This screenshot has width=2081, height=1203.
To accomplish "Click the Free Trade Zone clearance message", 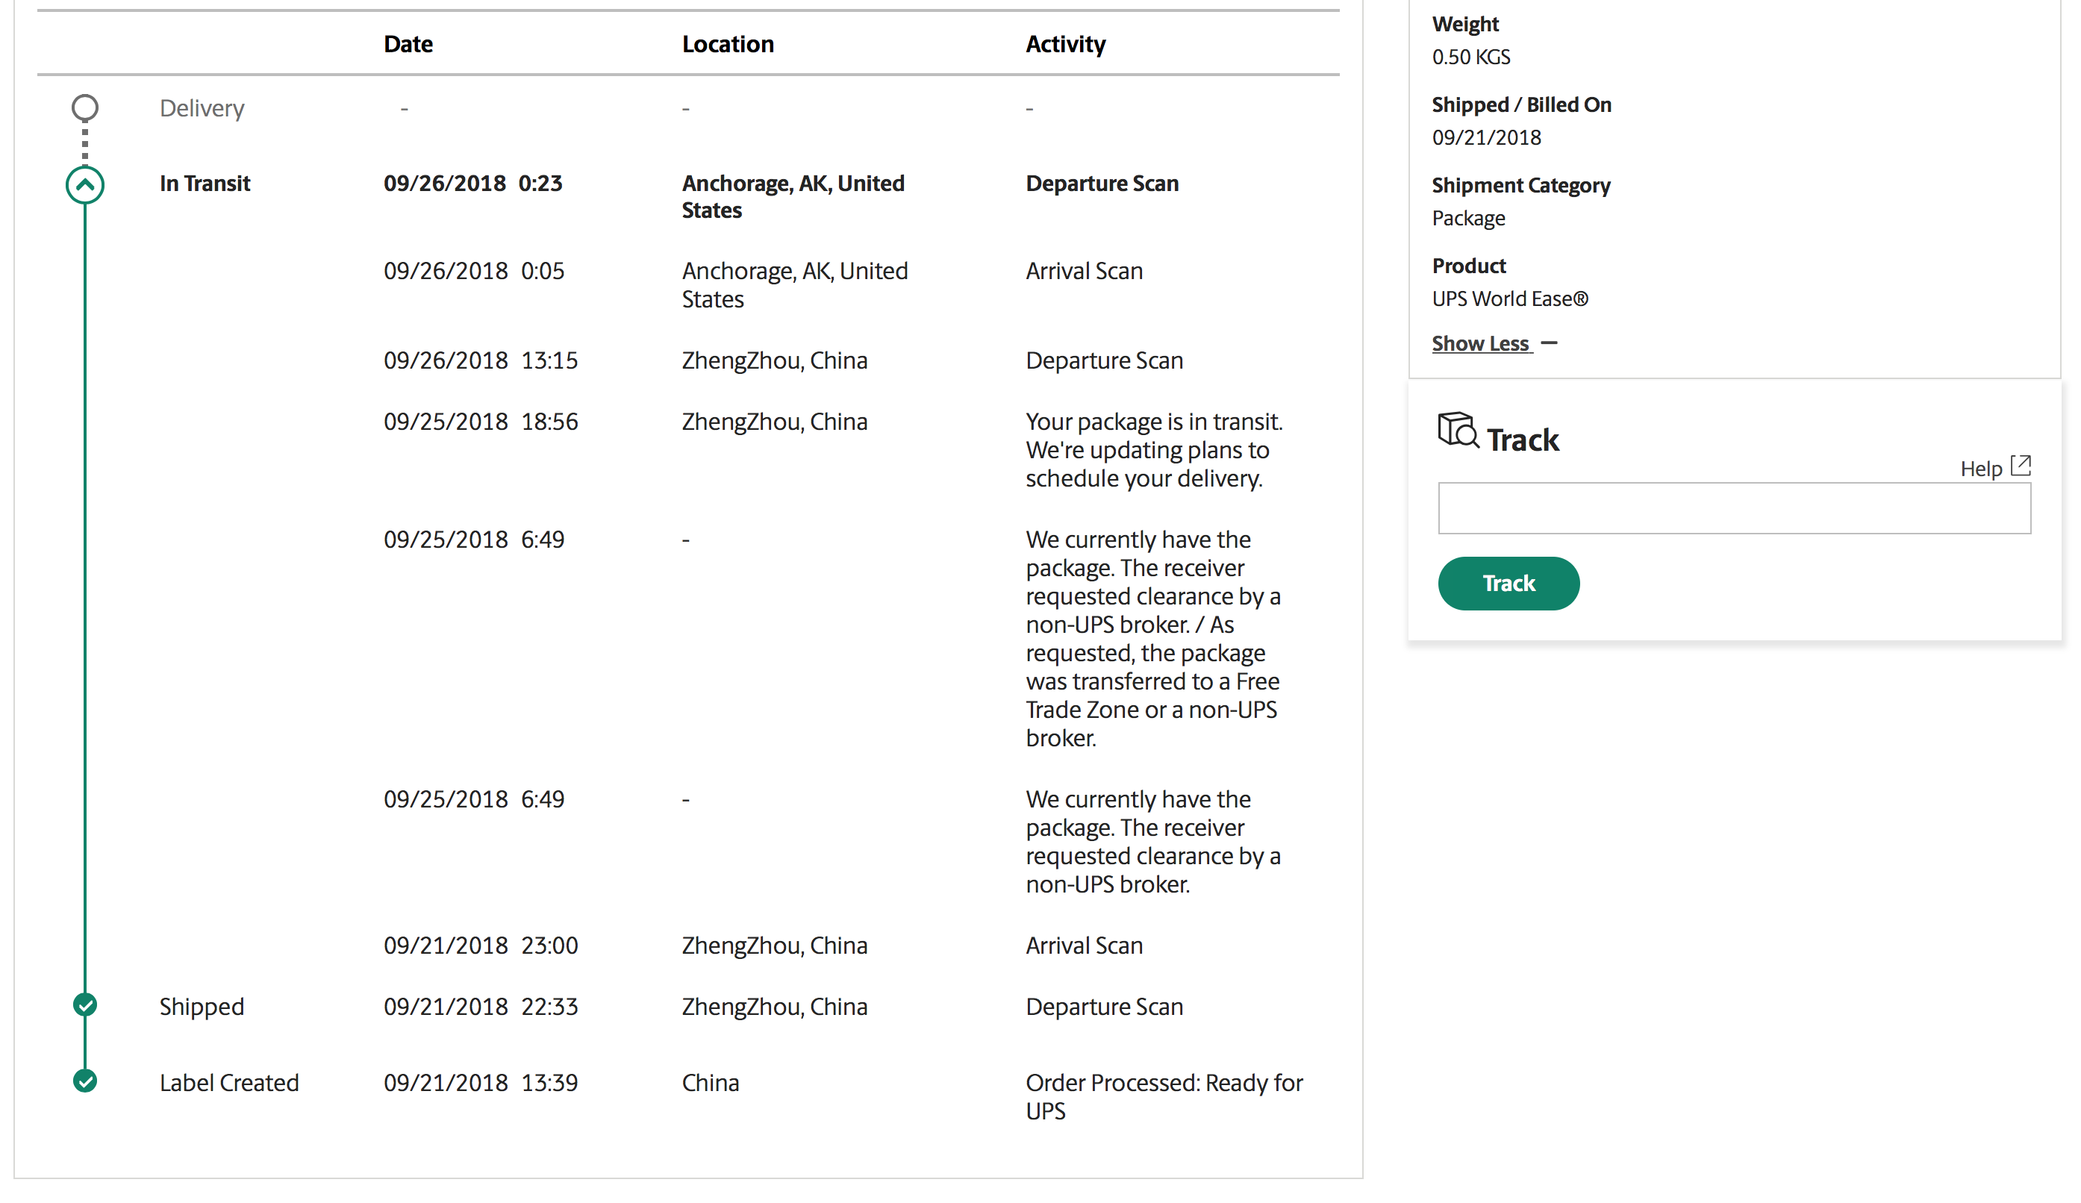I will 1152,638.
